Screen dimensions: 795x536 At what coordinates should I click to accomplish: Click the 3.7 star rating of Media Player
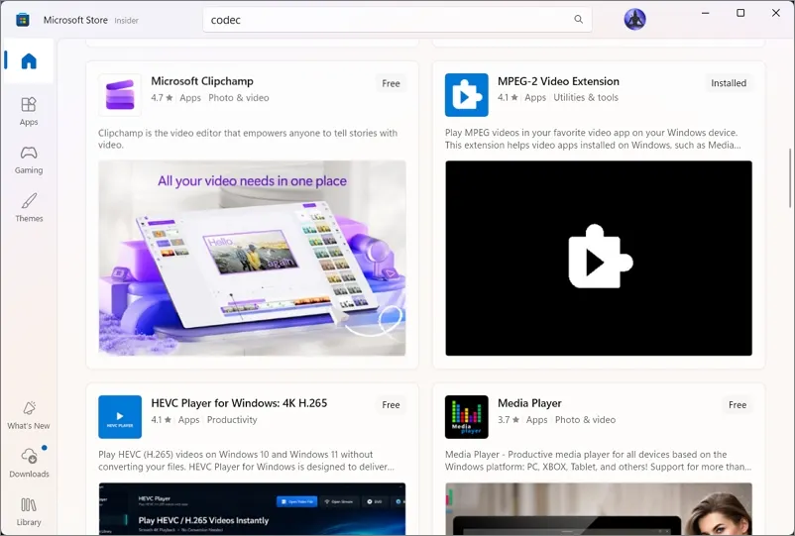(509, 419)
